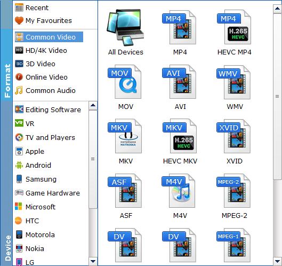Click format grid scroll up arrow
The image size is (282, 266).
(278, 9)
